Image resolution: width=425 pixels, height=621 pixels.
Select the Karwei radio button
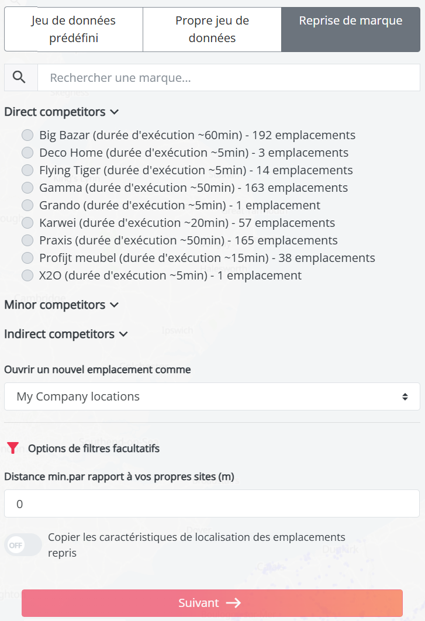[27, 223]
